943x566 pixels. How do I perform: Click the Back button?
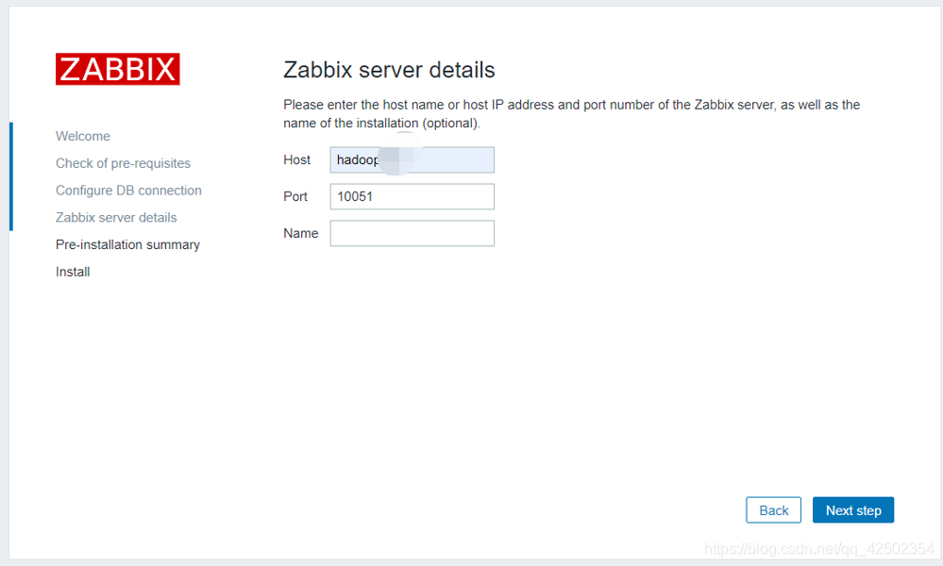(773, 510)
